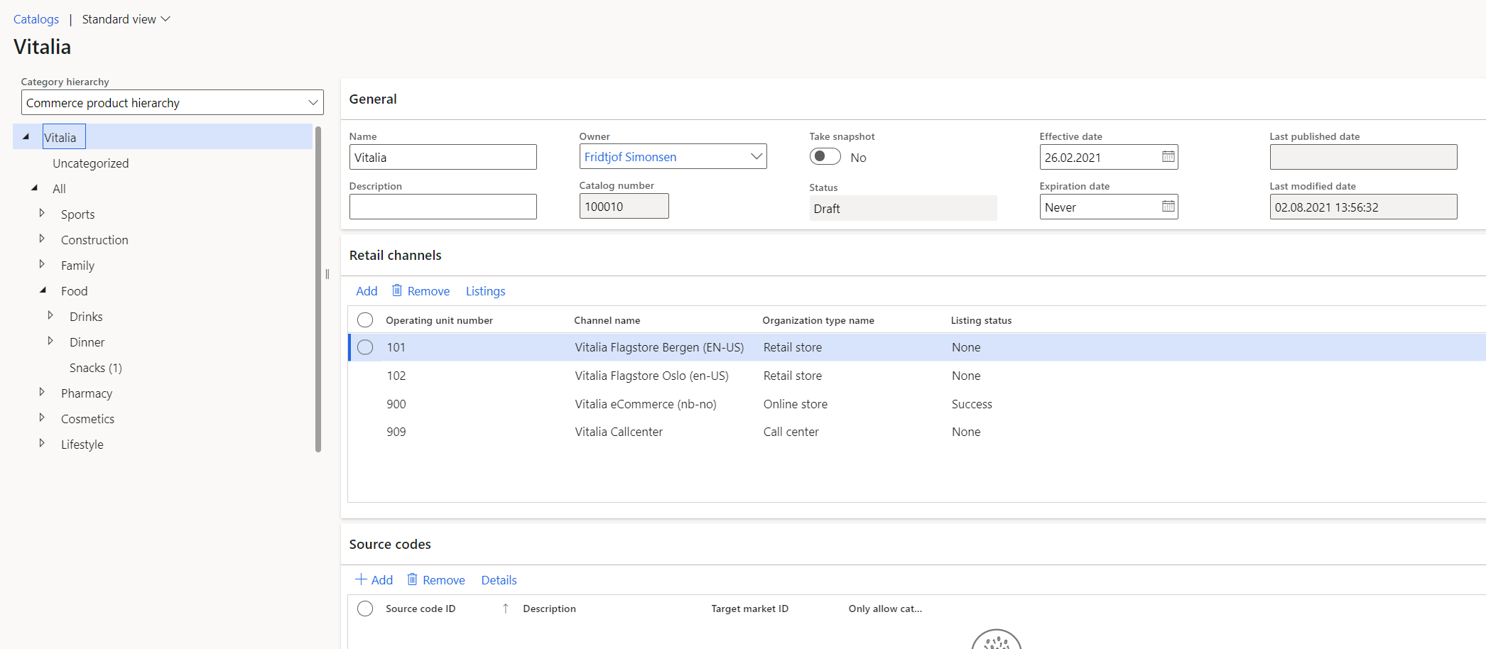
Task: Open the Fridtjof Simonsen owner link
Action: point(631,157)
